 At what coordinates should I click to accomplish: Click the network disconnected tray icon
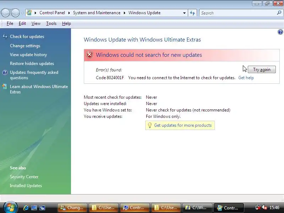pyautogui.click(x=258, y=207)
